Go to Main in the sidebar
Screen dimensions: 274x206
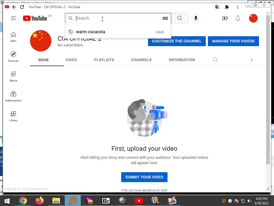click(13, 37)
